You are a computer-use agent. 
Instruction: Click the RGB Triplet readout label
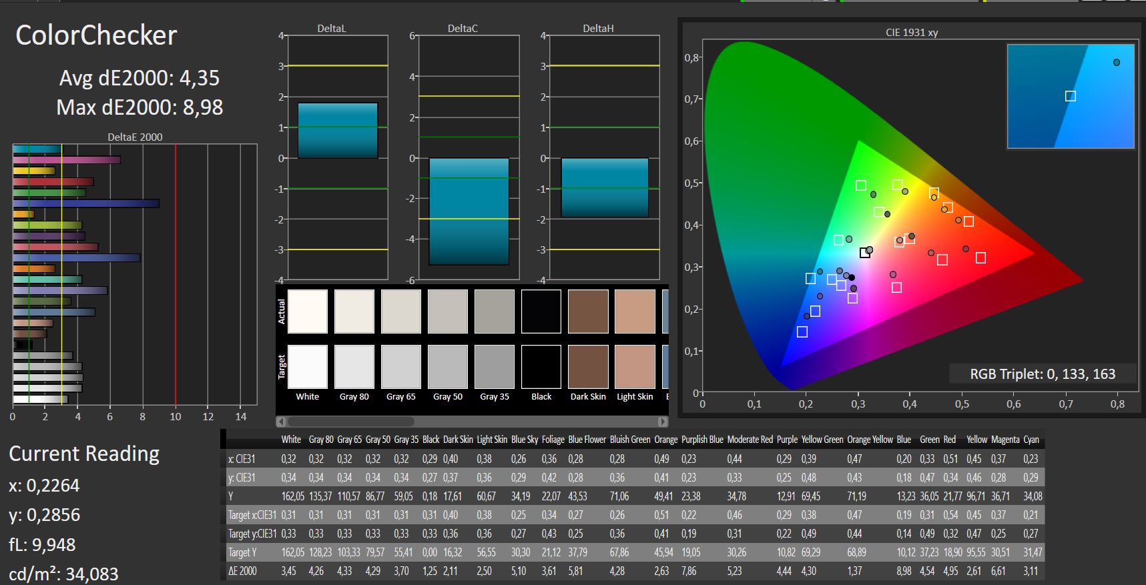(x=1043, y=374)
